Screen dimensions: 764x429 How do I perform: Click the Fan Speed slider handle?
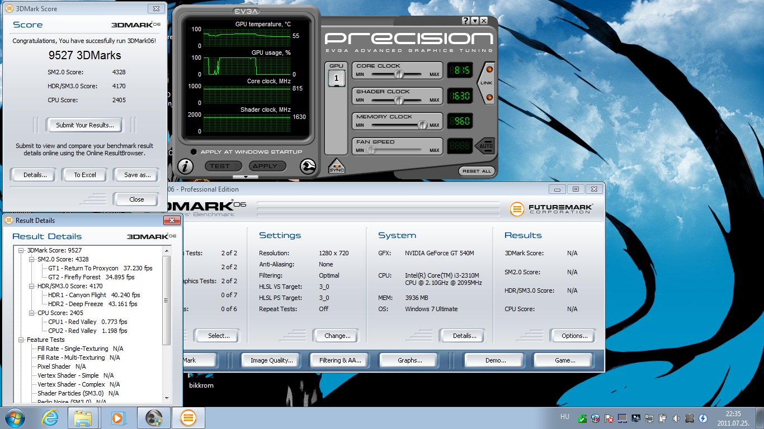[371, 150]
